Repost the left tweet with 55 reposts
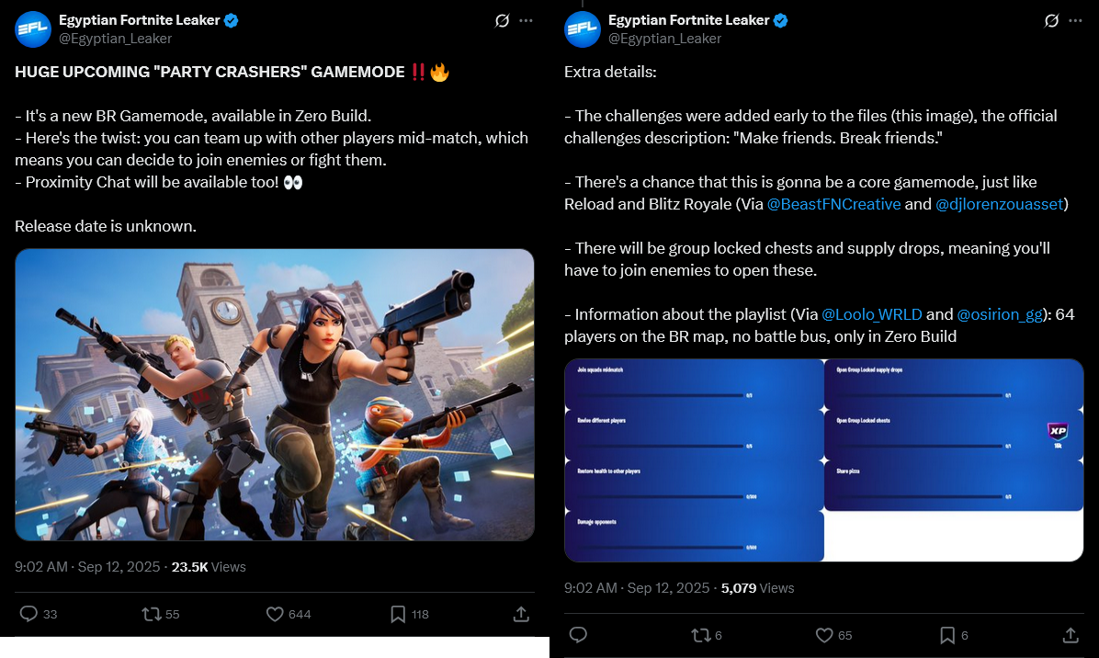 [x=152, y=615]
